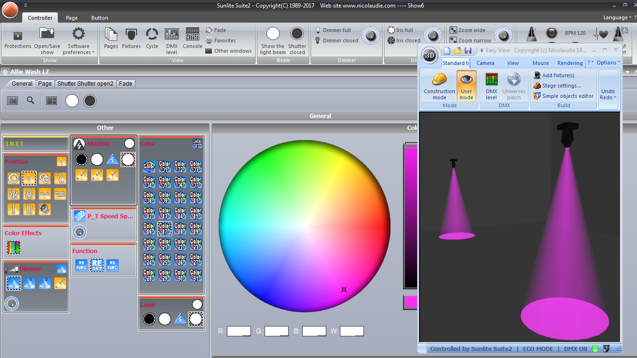Image resolution: width=637 pixels, height=358 pixels.
Task: Click Add fixture(s) button
Action: tap(558, 75)
